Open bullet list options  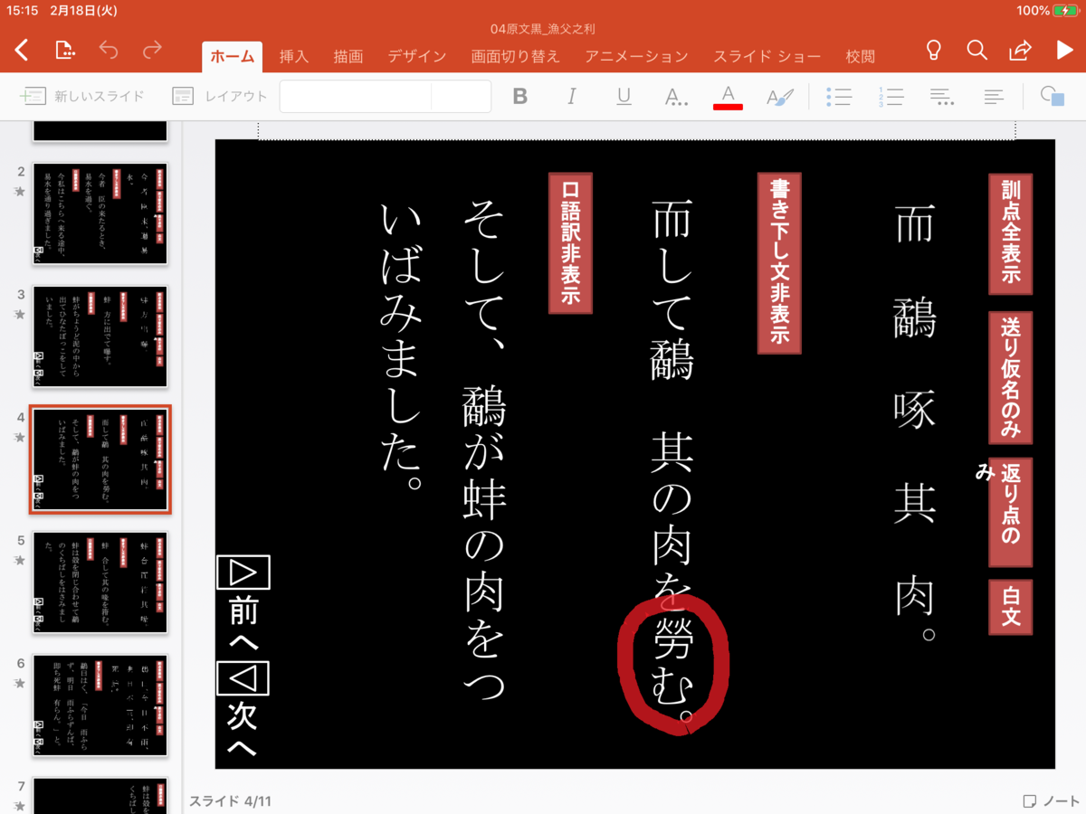839,97
